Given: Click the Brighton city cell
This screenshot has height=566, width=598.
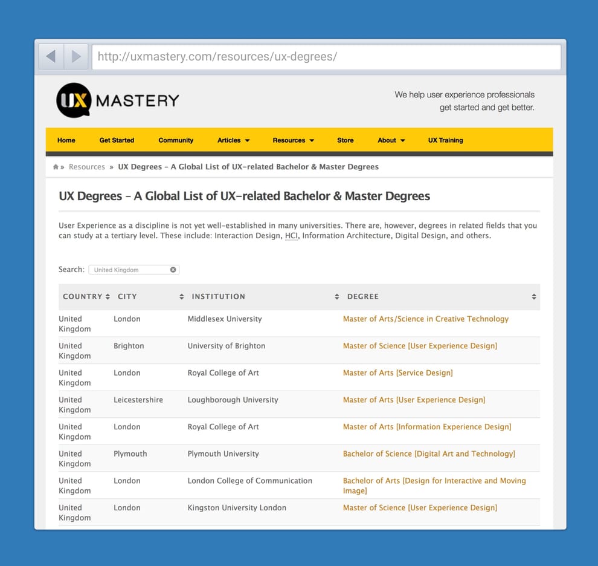Looking at the screenshot, I should (129, 346).
